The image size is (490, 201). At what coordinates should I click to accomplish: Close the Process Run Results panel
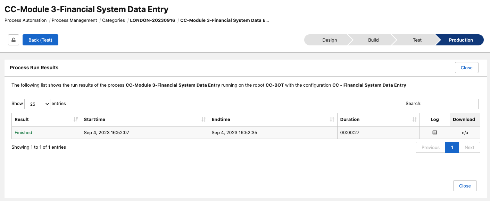[466, 67]
